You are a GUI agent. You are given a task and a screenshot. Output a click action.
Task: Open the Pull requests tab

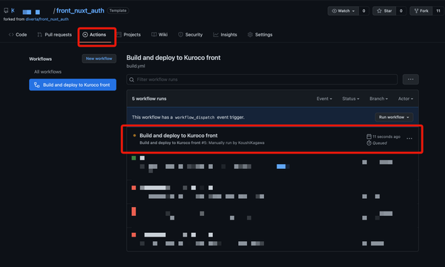coord(54,35)
